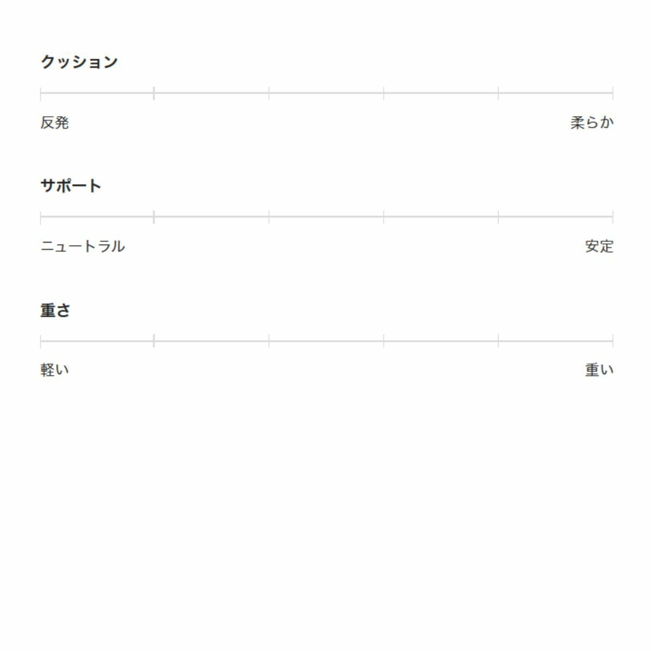
Task: Click the fifth tick on クッション scale
Action: [498, 93]
